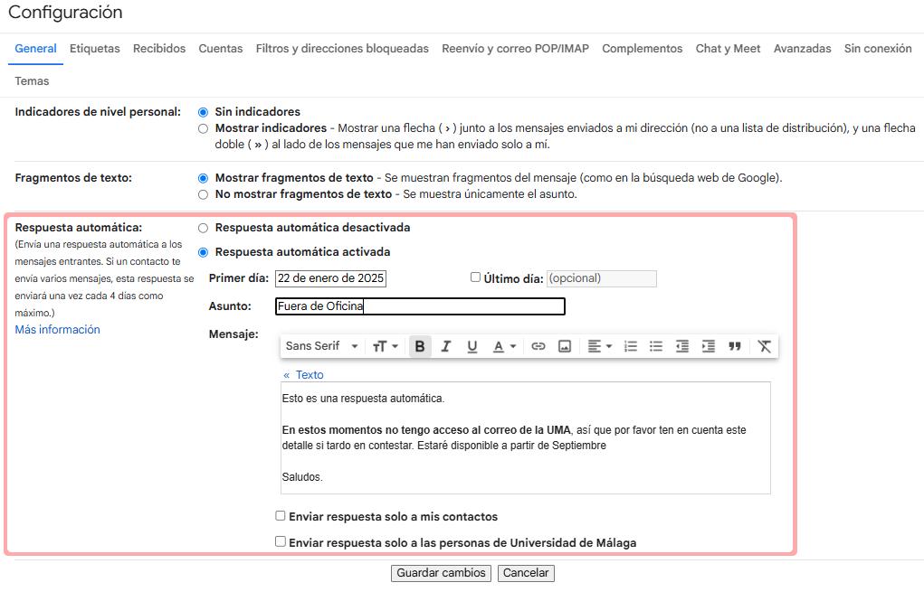The width and height of the screenshot is (924, 592).
Task: Check Enviar respuesta solo a mis contactos
Action: (x=281, y=515)
